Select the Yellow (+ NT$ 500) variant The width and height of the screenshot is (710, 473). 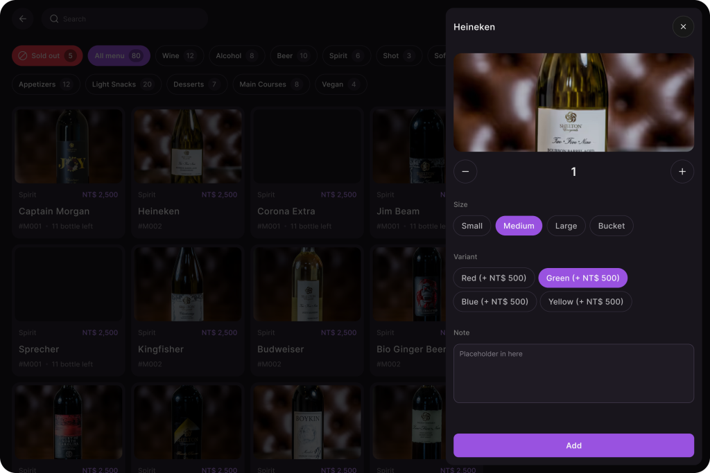click(585, 302)
